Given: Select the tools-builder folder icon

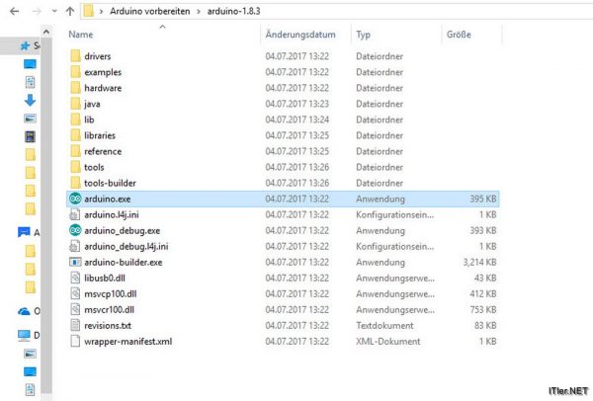Looking at the screenshot, I should coord(75,183).
